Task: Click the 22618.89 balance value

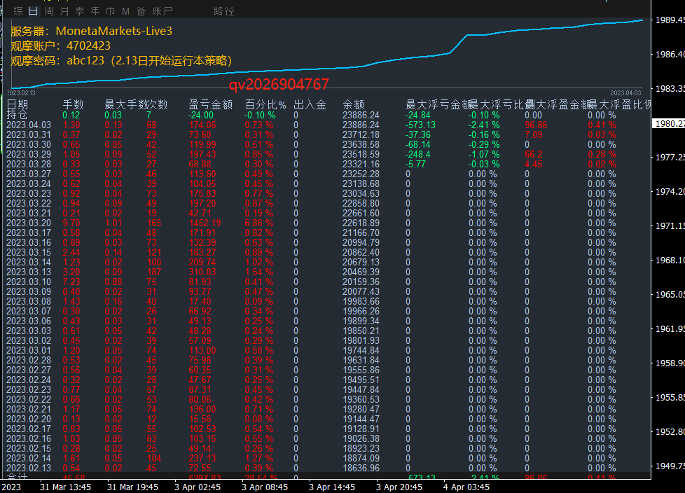Action: click(x=361, y=223)
